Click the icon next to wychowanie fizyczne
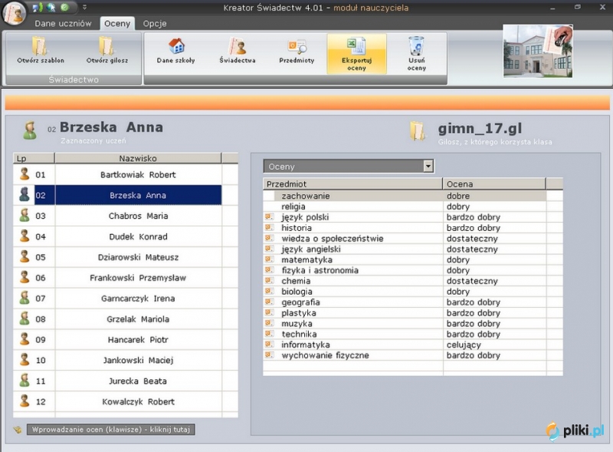613x452 pixels. click(x=269, y=355)
